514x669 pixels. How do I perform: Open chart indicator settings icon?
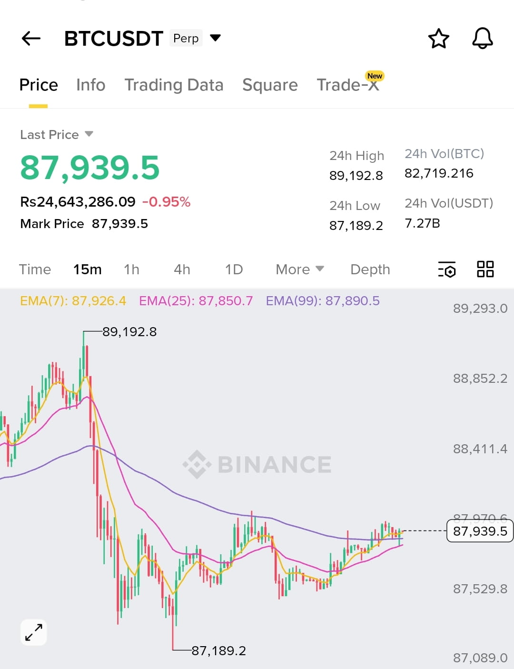tap(447, 270)
